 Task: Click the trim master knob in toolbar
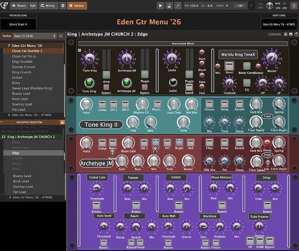click(x=269, y=6)
